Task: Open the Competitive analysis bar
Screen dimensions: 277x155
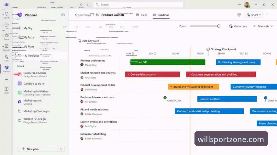Action: pyautogui.click(x=152, y=74)
